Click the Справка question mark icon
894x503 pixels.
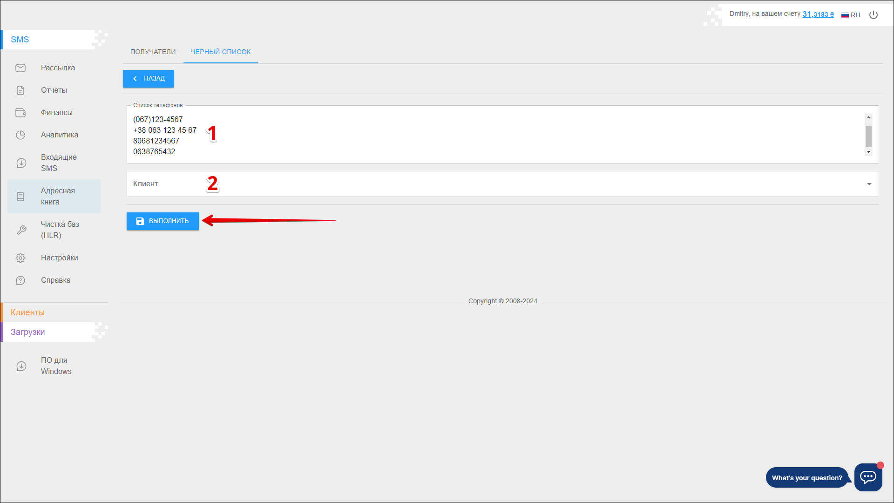point(20,280)
